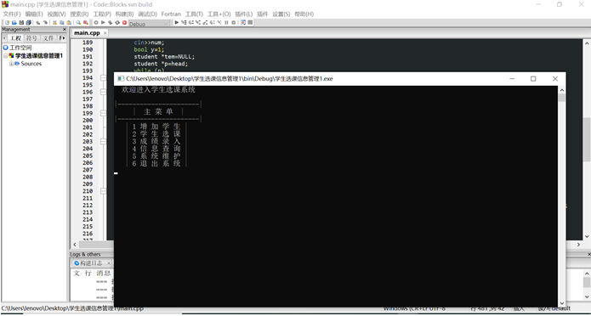
Task: Click the Paste toolbar icon
Action: 69,23
